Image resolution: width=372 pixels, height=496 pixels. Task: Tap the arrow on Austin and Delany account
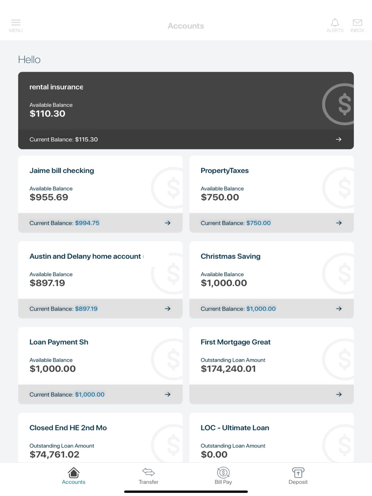pos(168,309)
